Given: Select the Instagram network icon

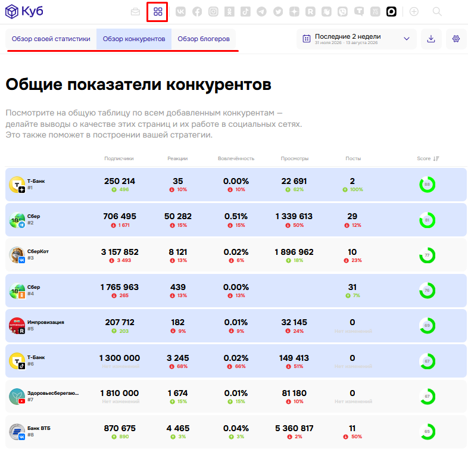Looking at the screenshot, I should 213,12.
